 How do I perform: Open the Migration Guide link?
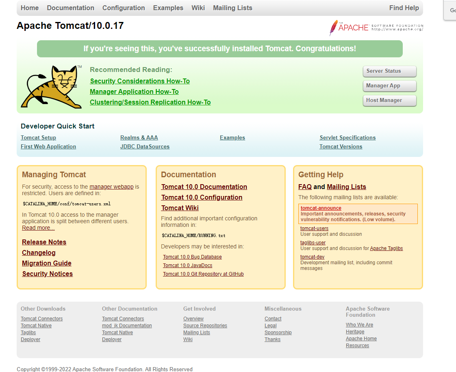[47, 263]
